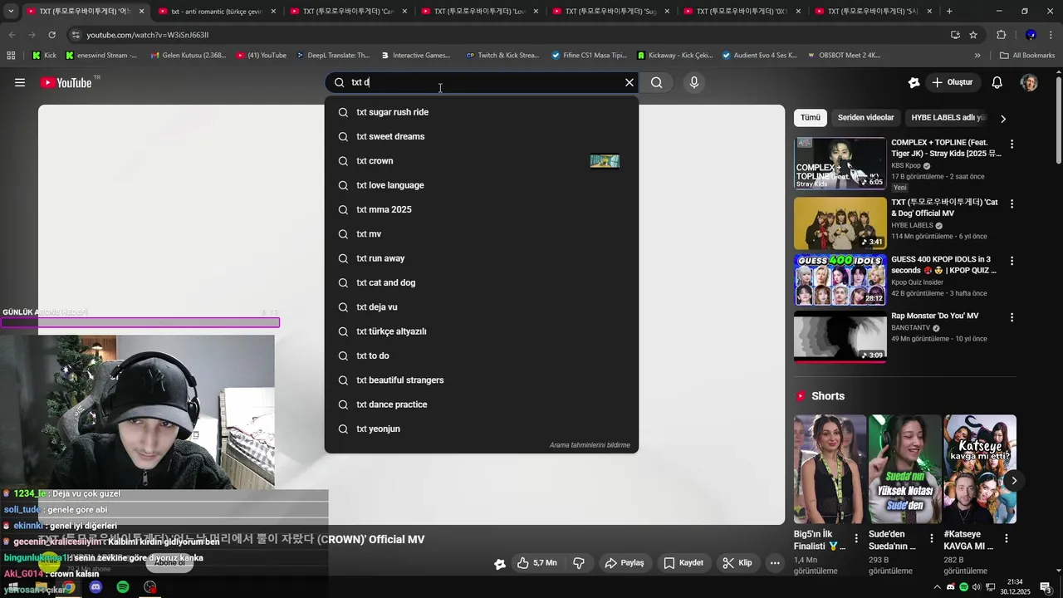This screenshot has height=598, width=1063.
Task: Select suggestion 'txt sweet dreams'
Action: click(x=482, y=136)
